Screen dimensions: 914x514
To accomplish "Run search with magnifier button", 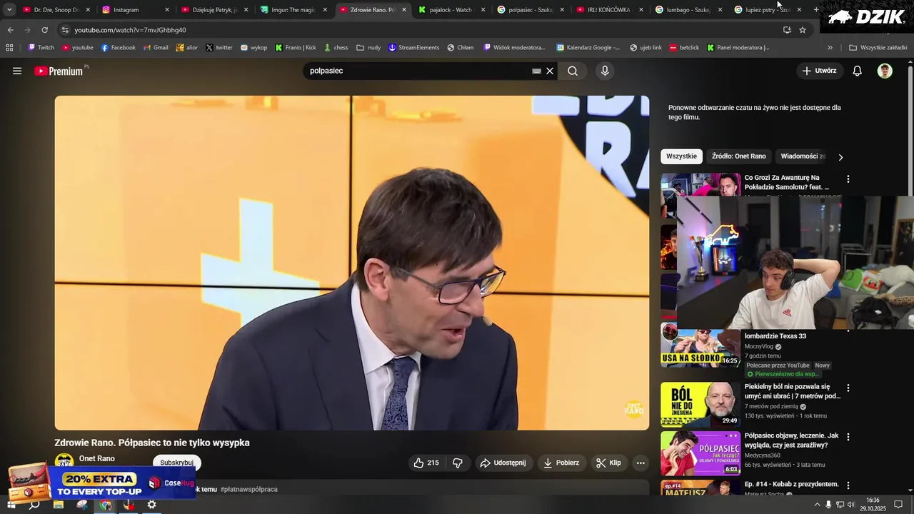I will click(x=573, y=71).
